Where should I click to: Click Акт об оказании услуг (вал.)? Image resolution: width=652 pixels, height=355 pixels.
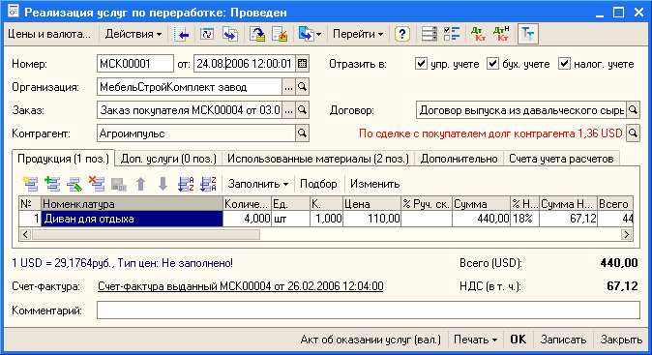[x=370, y=340]
